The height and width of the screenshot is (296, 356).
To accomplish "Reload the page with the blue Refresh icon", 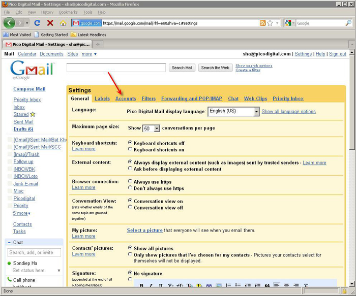I will pyautogui.click(x=37, y=23).
